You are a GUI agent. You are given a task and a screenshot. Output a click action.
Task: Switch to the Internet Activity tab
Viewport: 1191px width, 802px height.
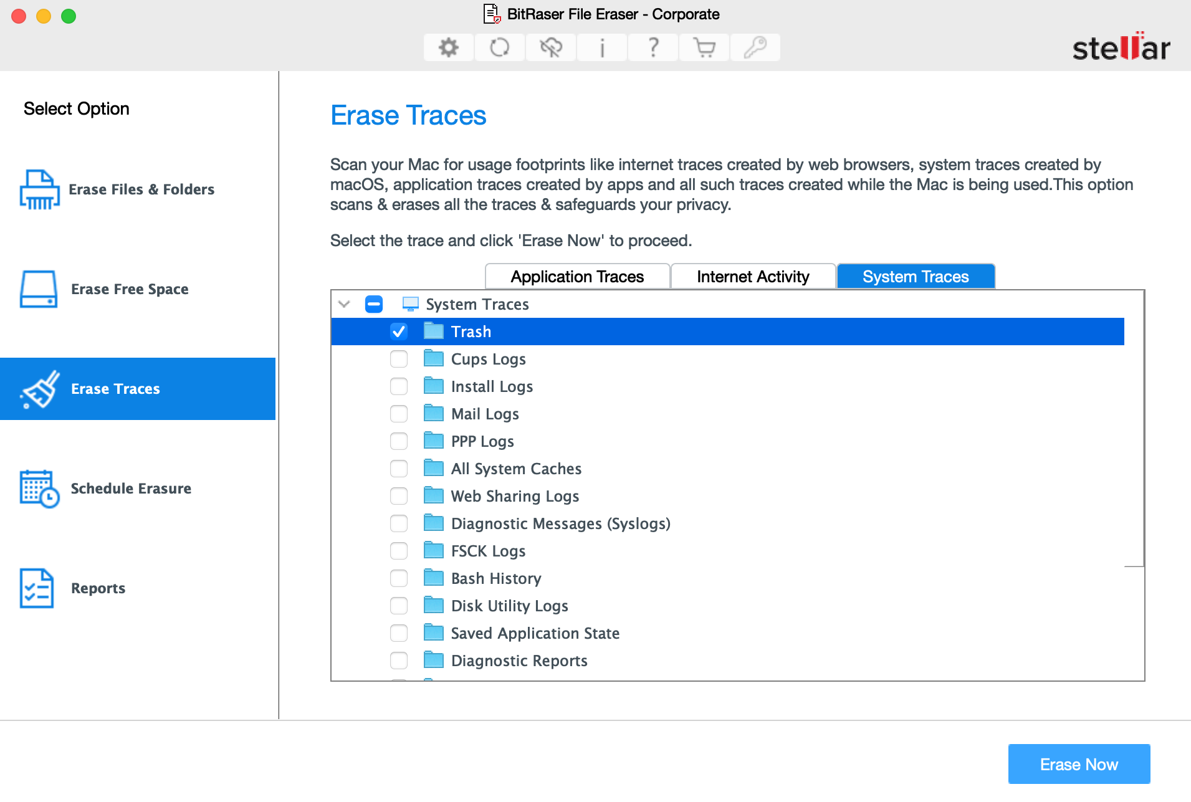pyautogui.click(x=753, y=277)
